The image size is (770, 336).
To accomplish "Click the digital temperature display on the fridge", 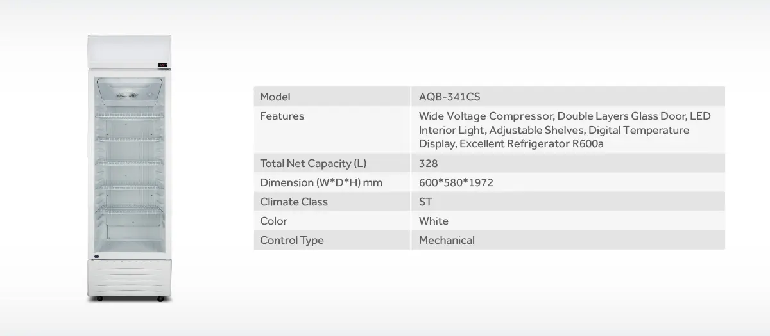I will point(162,64).
